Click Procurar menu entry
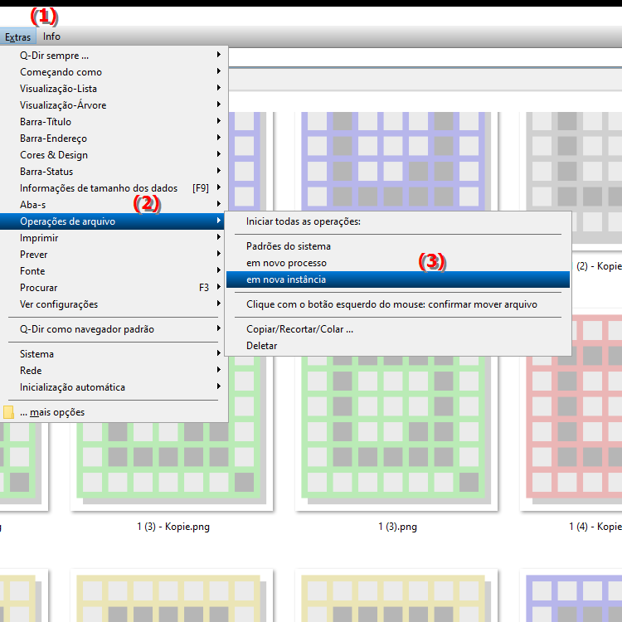This screenshot has width=622, height=622. coord(39,288)
